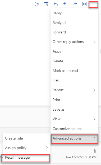Click the paperclip attachment icon
The image size is (101, 165).
95,151
